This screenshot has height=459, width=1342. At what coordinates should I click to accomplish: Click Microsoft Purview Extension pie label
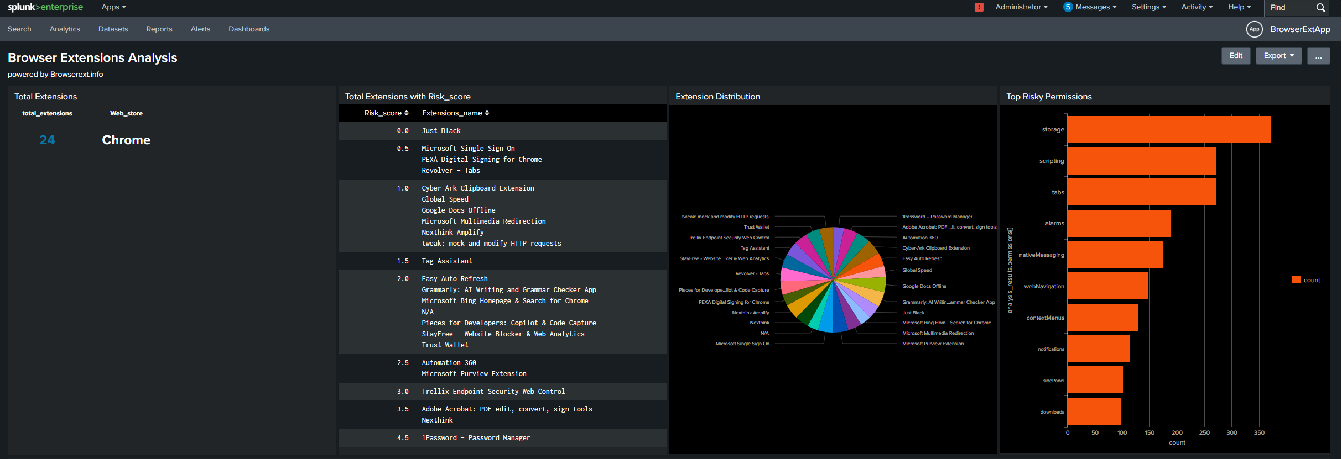pos(933,344)
